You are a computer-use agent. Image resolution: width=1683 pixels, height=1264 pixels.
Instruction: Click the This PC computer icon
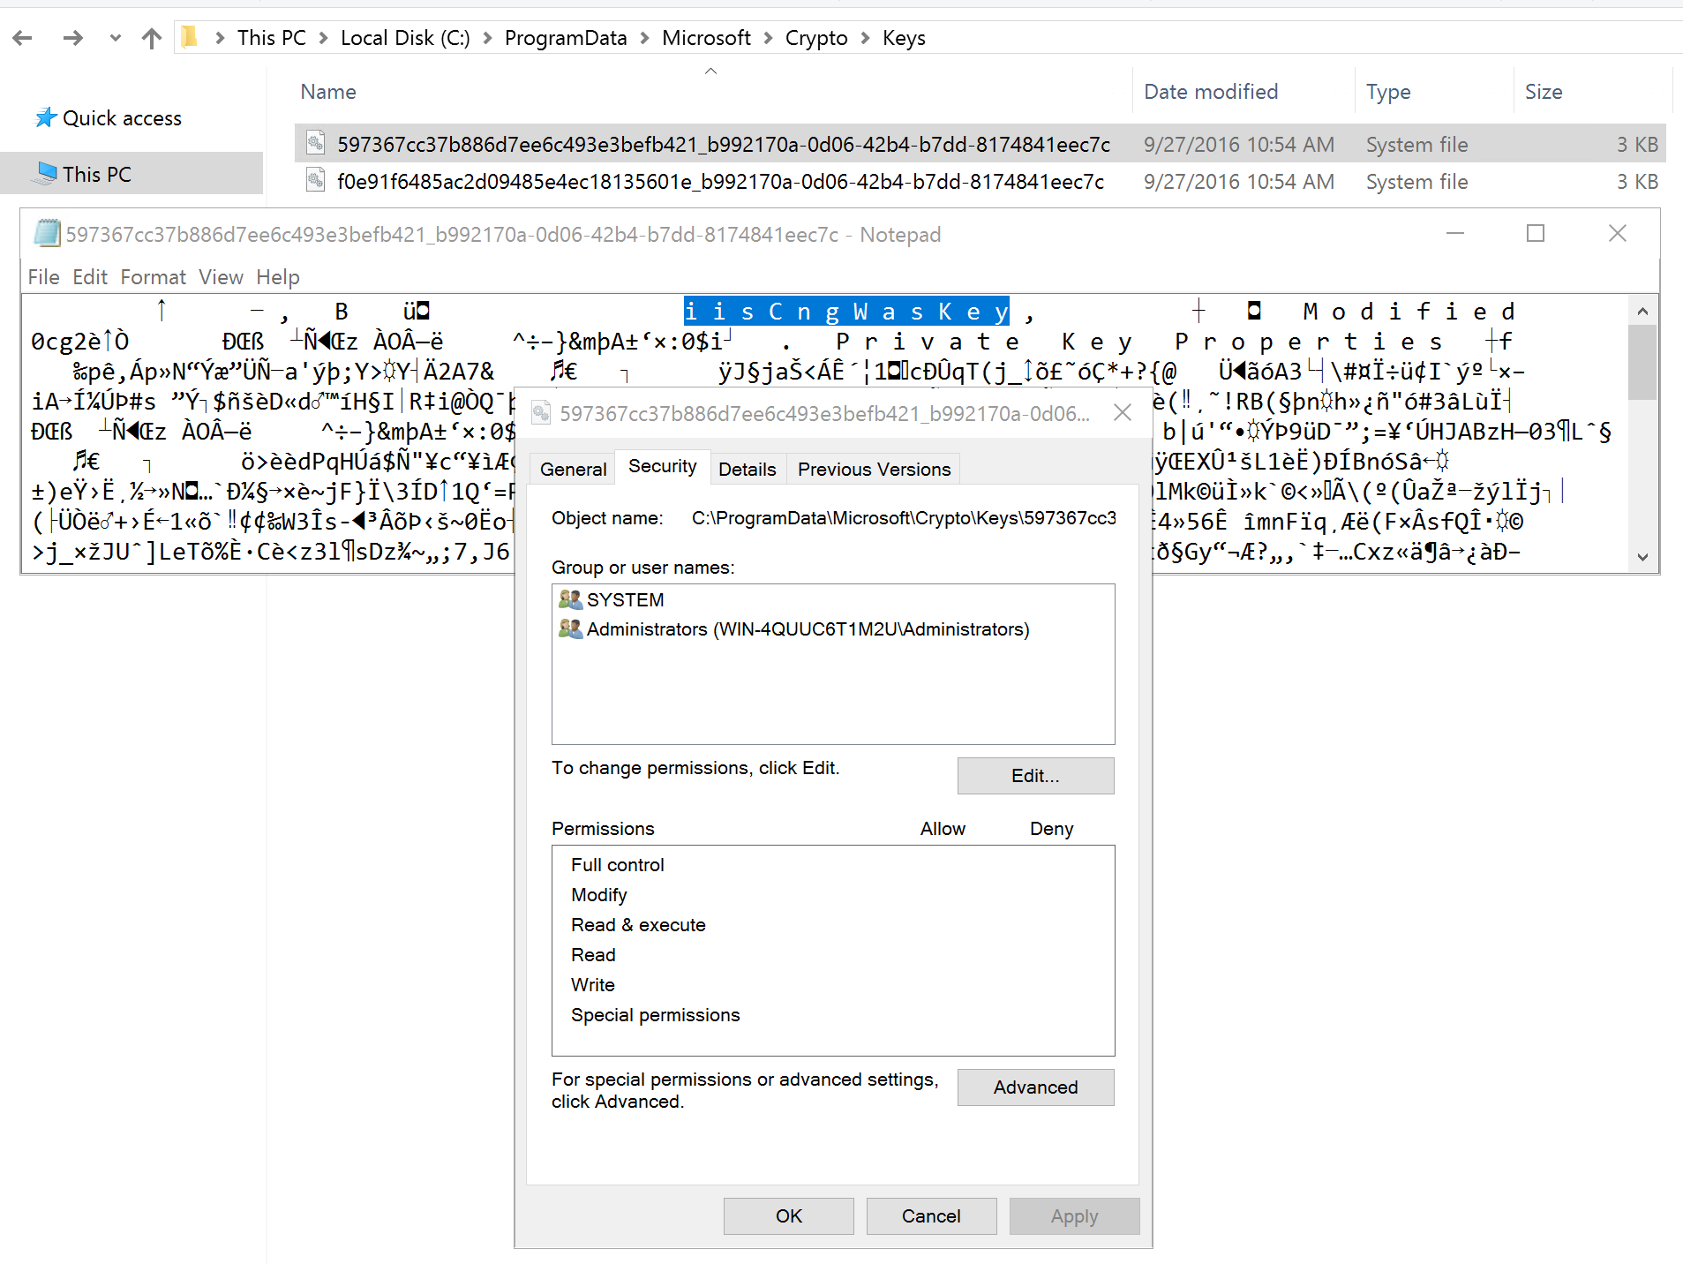[x=45, y=173]
